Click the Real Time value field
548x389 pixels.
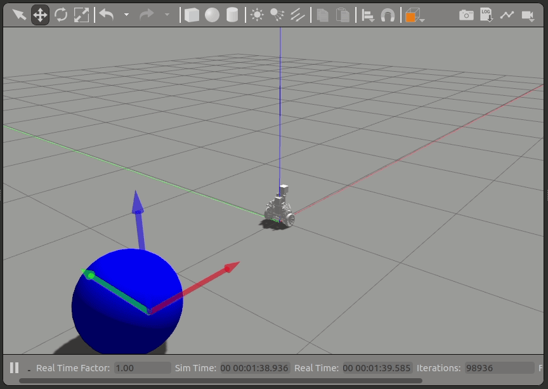[x=377, y=368]
